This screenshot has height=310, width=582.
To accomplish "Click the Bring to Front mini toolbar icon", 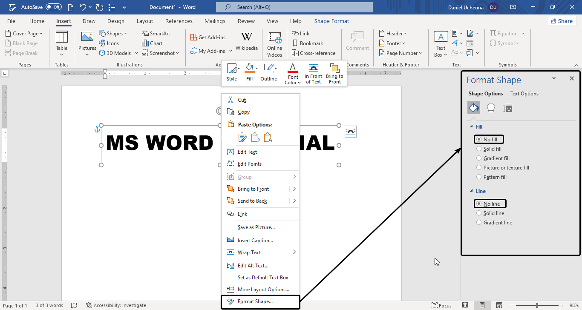I will pyautogui.click(x=334, y=73).
